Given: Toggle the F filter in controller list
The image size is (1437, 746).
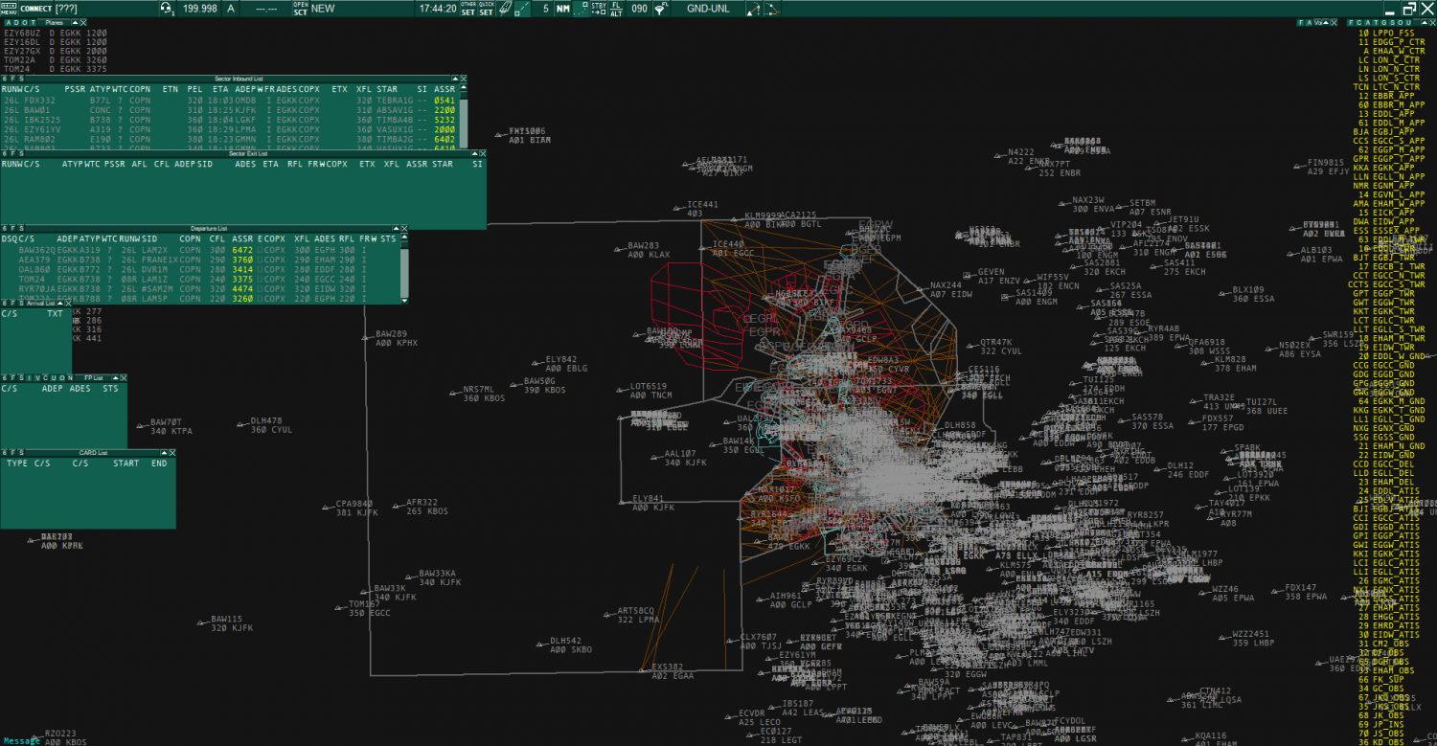Looking at the screenshot, I should [1351, 22].
